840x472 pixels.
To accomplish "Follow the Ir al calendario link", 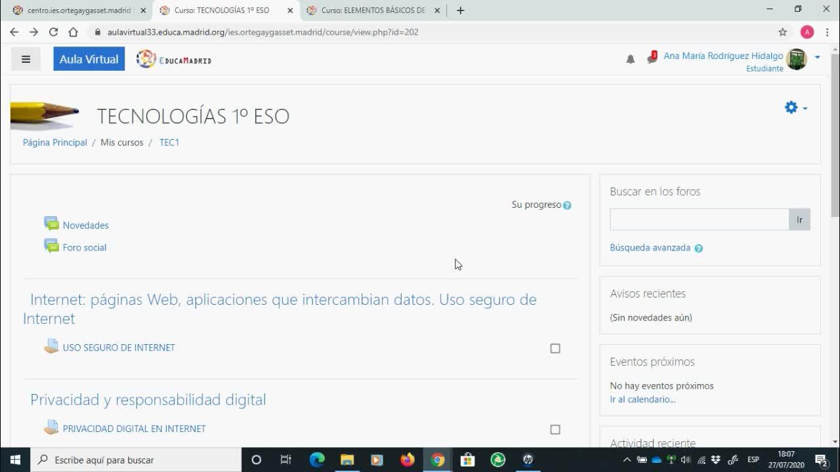I will click(x=643, y=399).
